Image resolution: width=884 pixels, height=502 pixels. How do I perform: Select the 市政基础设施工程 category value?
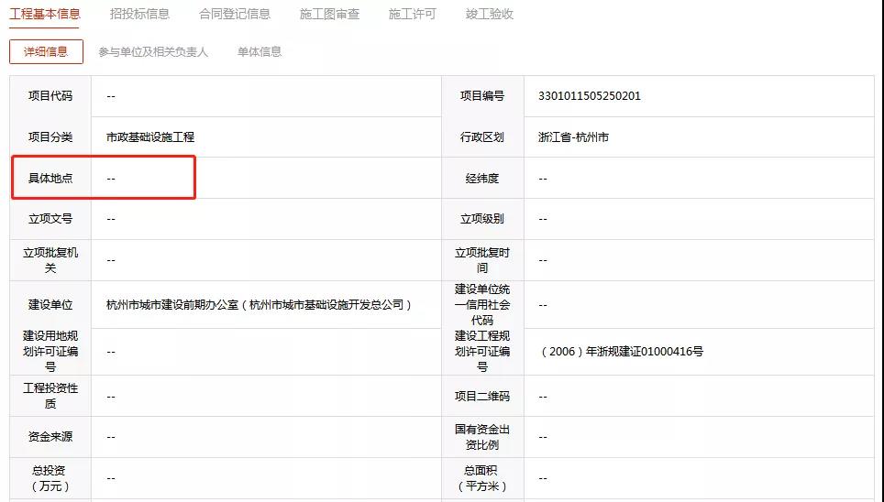pos(150,137)
